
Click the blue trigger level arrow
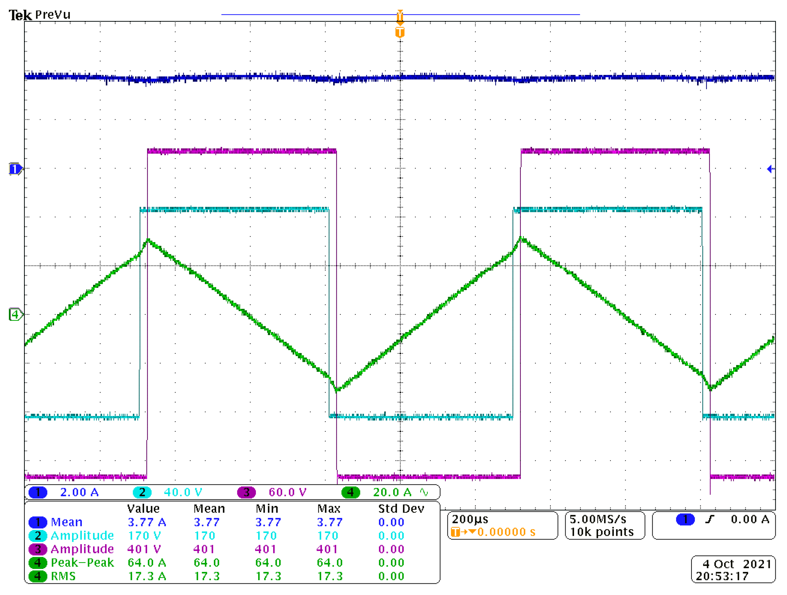770,169
